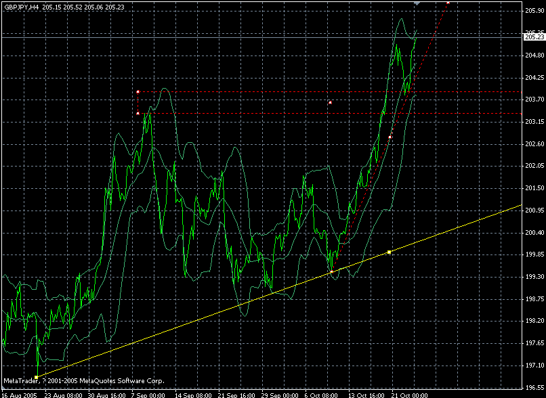546x398 pixels.
Task: Select the red rectangle's top-left corner handle
Action: click(138, 92)
